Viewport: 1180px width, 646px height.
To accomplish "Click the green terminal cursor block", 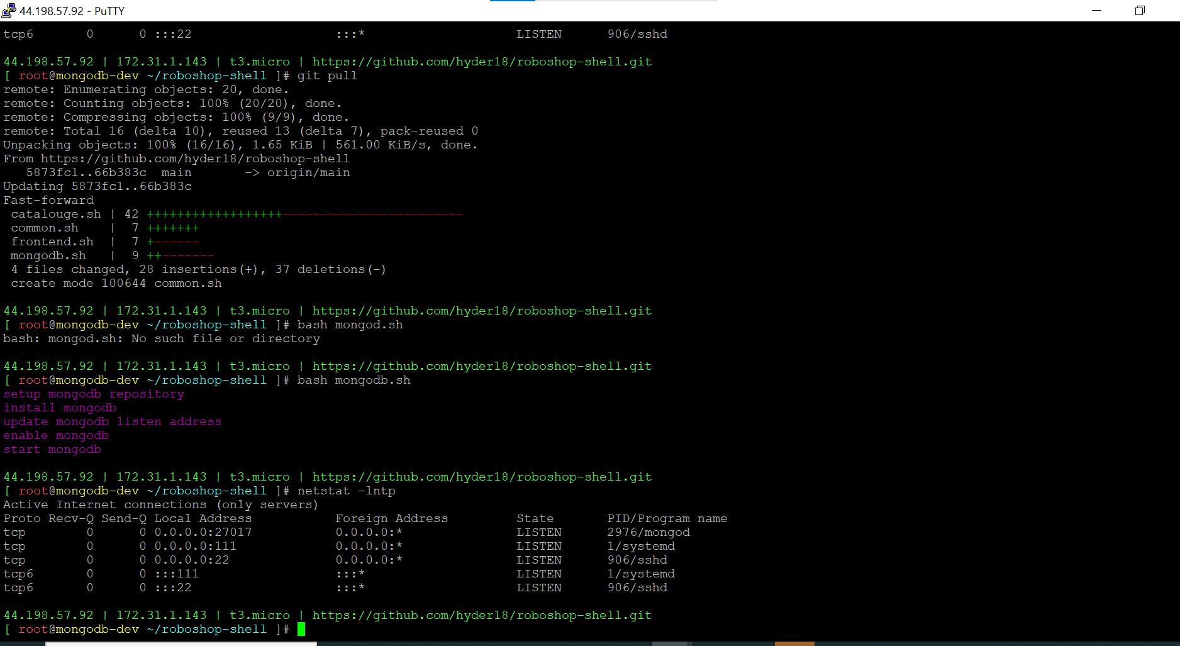I will [x=302, y=628].
